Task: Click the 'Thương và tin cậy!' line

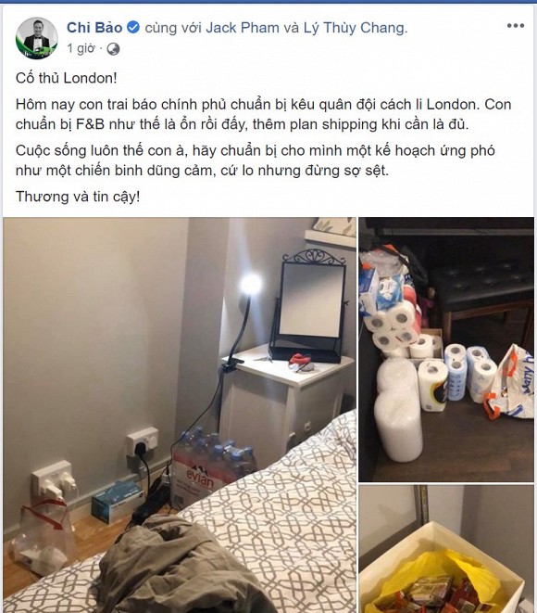Action: 78,197
